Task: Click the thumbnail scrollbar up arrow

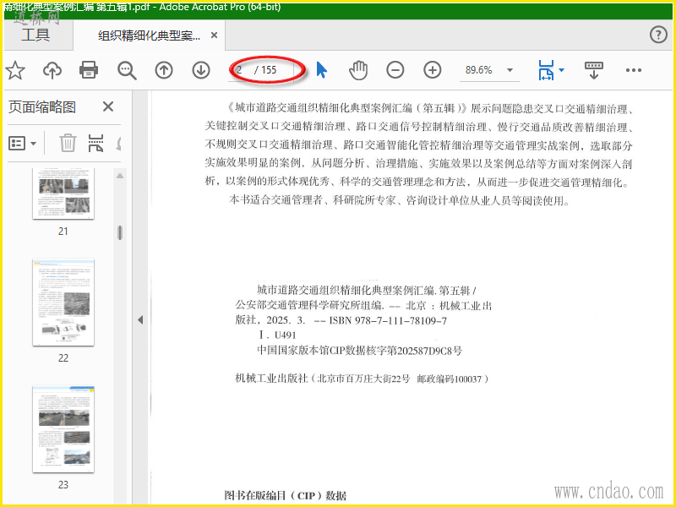Action: coord(120,176)
